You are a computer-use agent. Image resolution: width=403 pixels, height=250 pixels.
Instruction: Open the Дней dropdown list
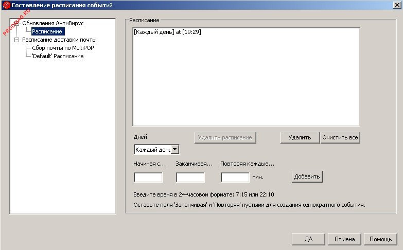point(174,149)
